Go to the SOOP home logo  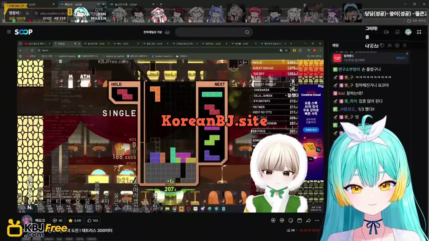point(23,32)
